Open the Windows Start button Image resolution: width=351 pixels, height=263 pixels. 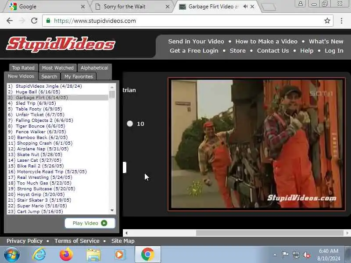[12, 255]
